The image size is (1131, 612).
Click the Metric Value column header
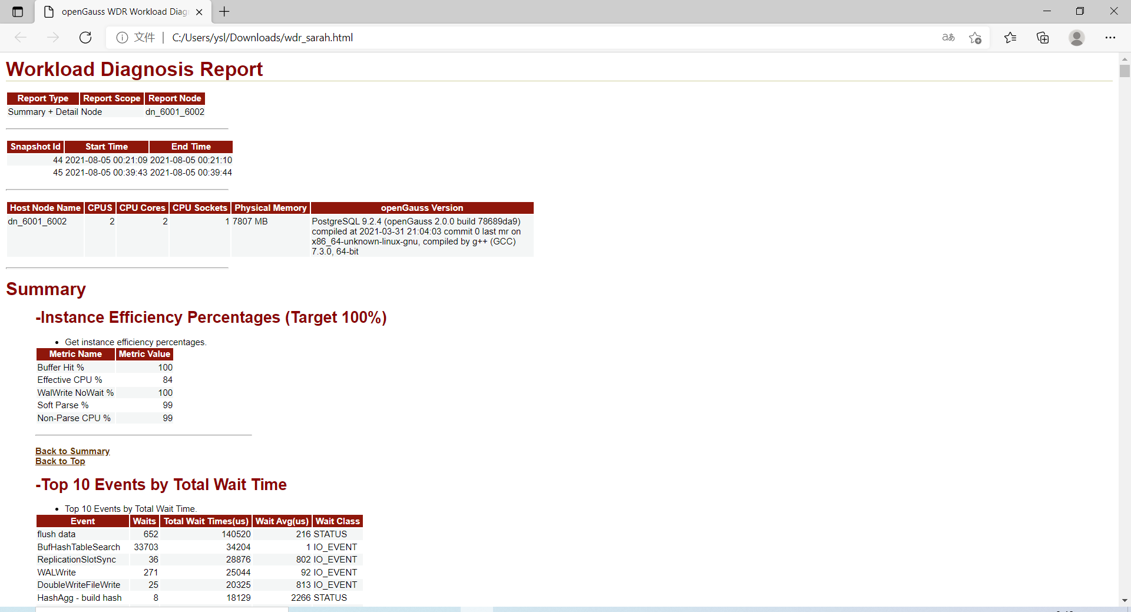[x=144, y=354]
